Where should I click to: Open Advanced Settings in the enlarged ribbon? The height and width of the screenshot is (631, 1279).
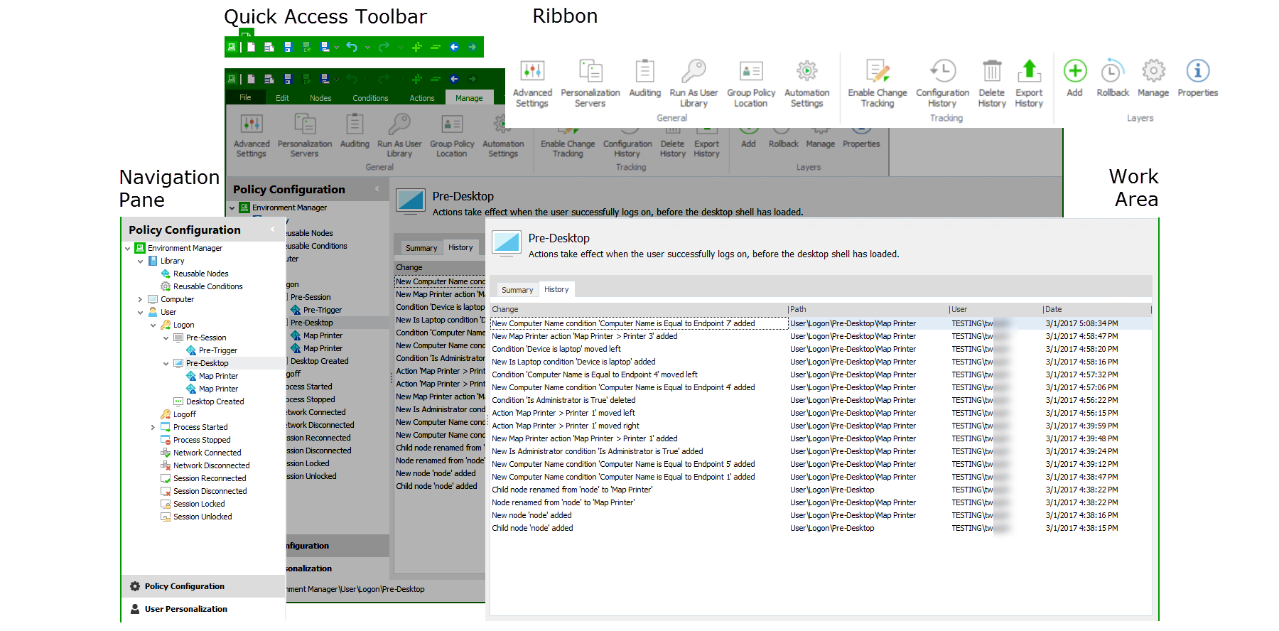[x=532, y=84]
